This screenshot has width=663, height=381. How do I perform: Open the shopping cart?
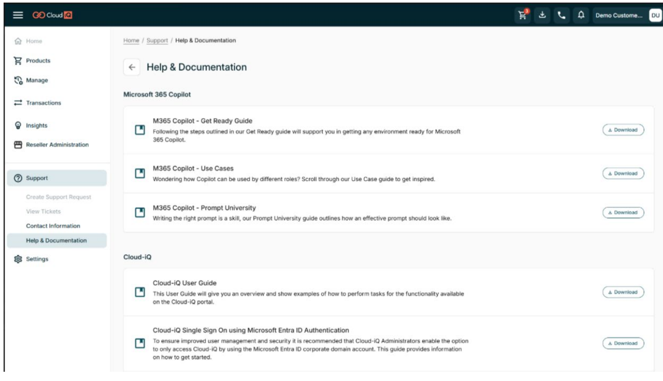pos(523,15)
